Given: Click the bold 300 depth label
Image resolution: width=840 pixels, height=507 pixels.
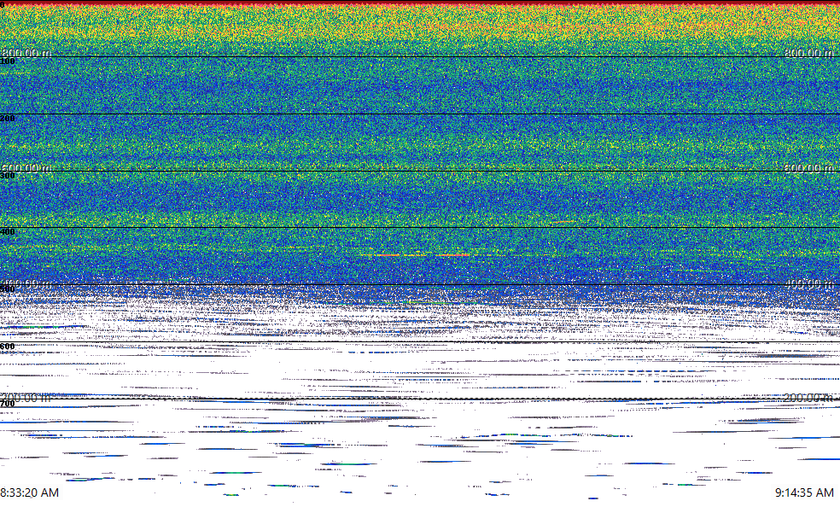Looking at the screenshot, I should [8, 176].
